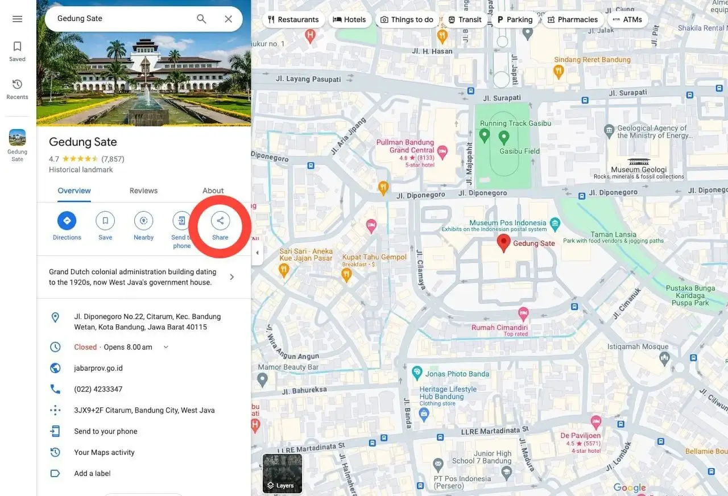Click the Mamor Beauty Bar label
The width and height of the screenshot is (728, 496).
(288, 367)
